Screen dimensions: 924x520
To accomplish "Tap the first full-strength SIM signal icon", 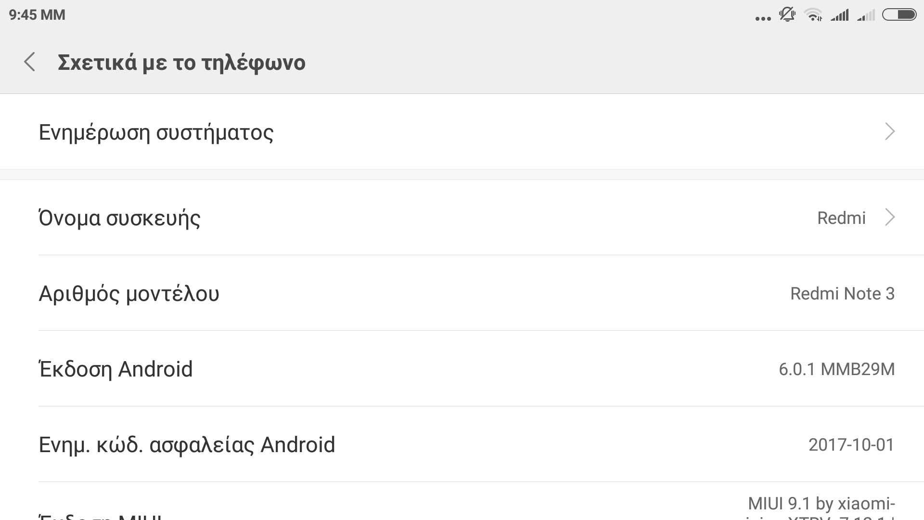I will (840, 15).
